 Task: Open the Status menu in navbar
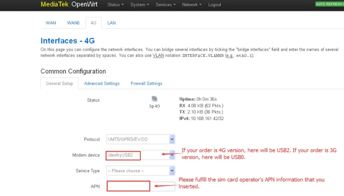tap(115, 4)
